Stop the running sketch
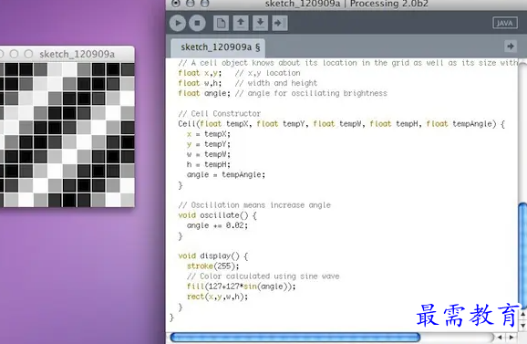Image resolution: width=527 pixels, height=344 pixels. [197, 23]
